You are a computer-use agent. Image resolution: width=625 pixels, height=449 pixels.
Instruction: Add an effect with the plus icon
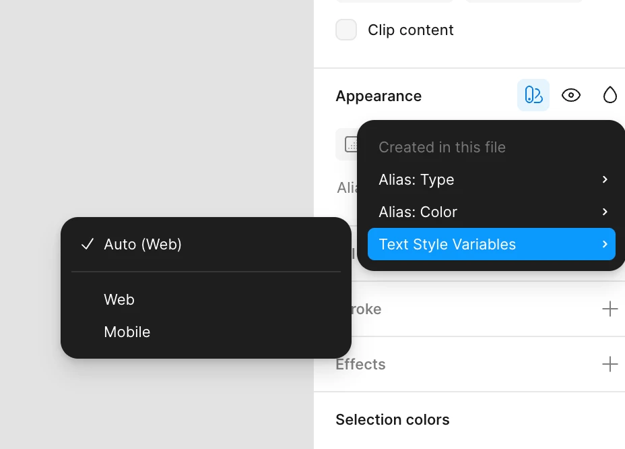[610, 364]
